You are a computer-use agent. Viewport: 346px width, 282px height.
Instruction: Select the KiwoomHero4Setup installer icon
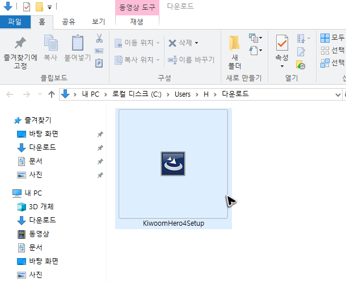(x=173, y=164)
